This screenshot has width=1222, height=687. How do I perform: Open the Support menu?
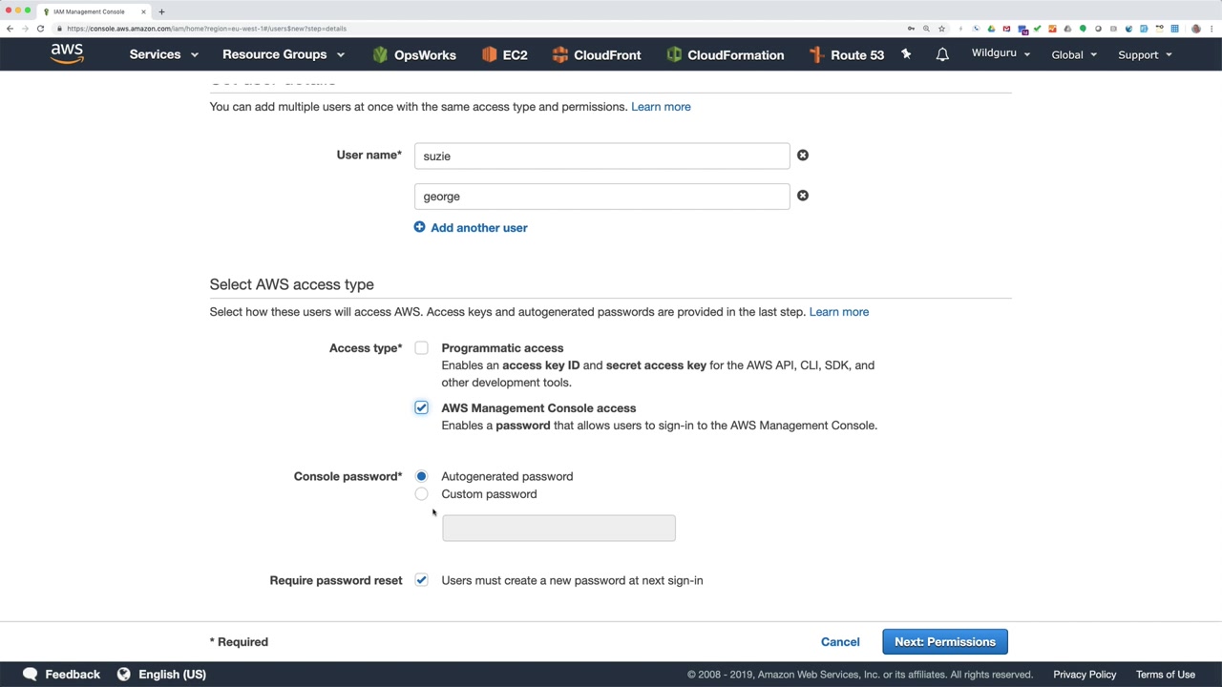[1145, 54]
